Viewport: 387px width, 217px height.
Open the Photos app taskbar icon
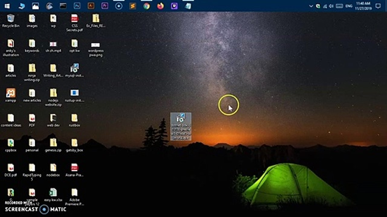click(35, 6)
